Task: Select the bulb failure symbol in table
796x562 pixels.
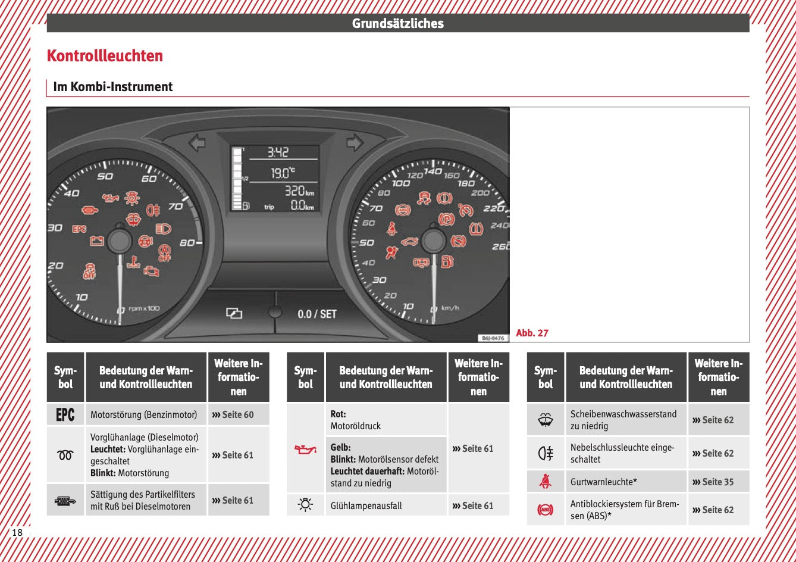Action: point(305,505)
